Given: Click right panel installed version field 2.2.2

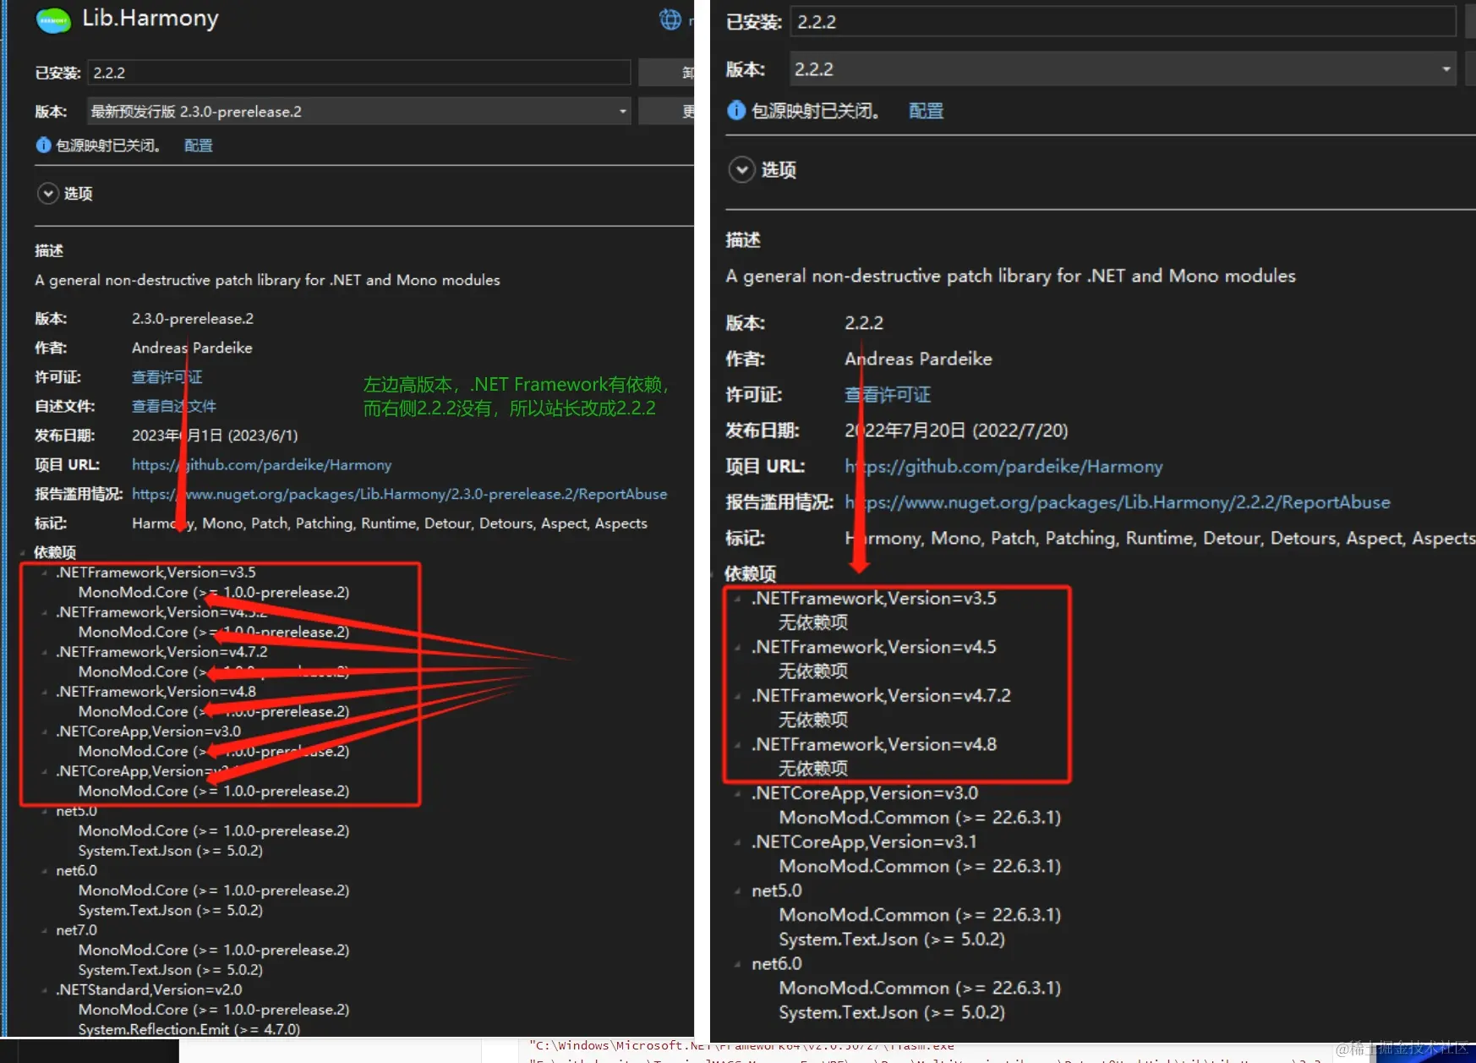Looking at the screenshot, I should (1123, 22).
